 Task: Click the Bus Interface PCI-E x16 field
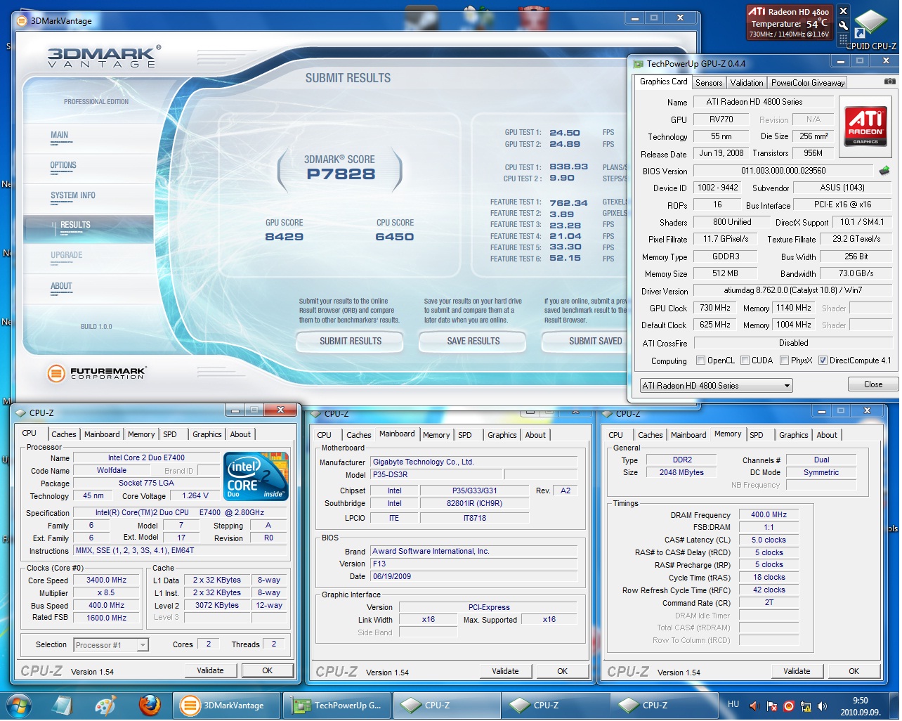click(842, 204)
